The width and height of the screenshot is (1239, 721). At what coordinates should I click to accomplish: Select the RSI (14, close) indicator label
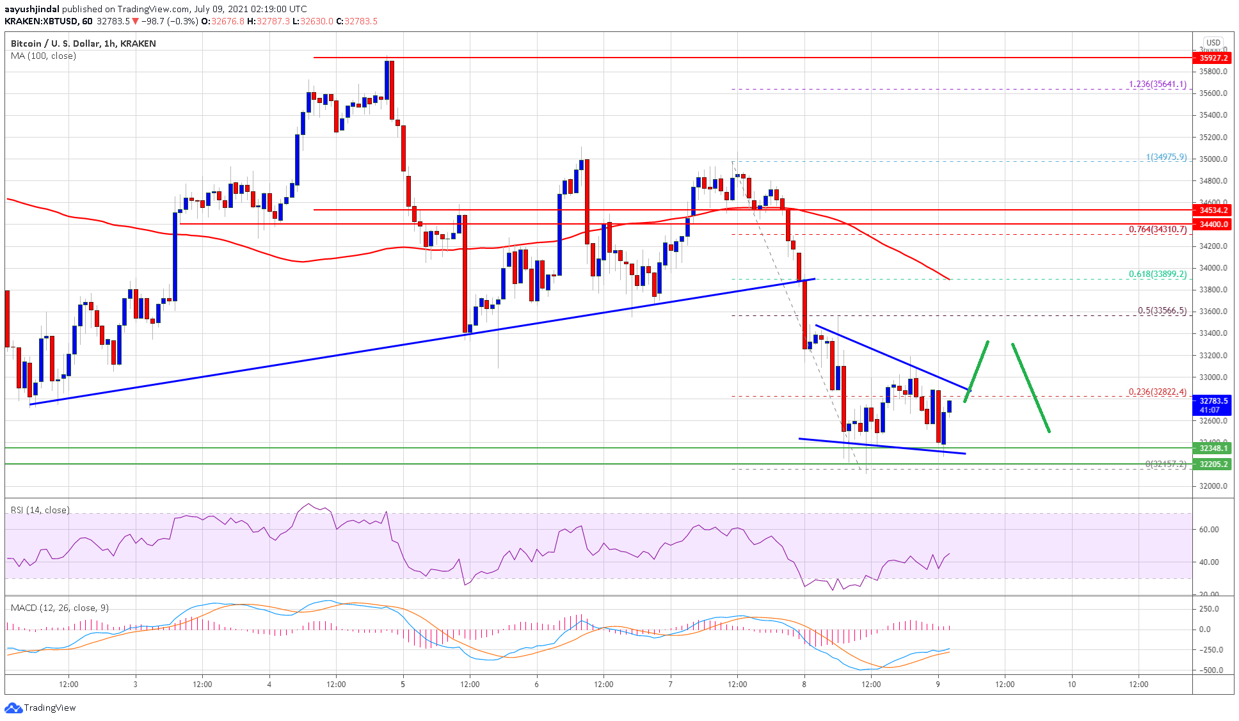click(x=40, y=510)
